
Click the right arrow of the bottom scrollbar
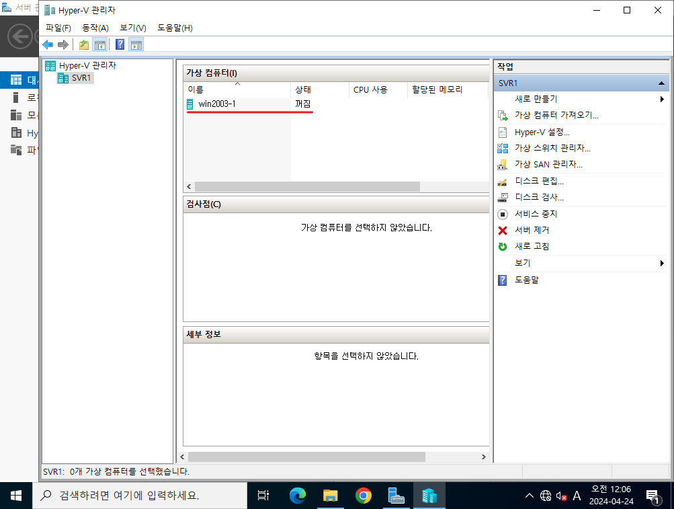pos(484,457)
